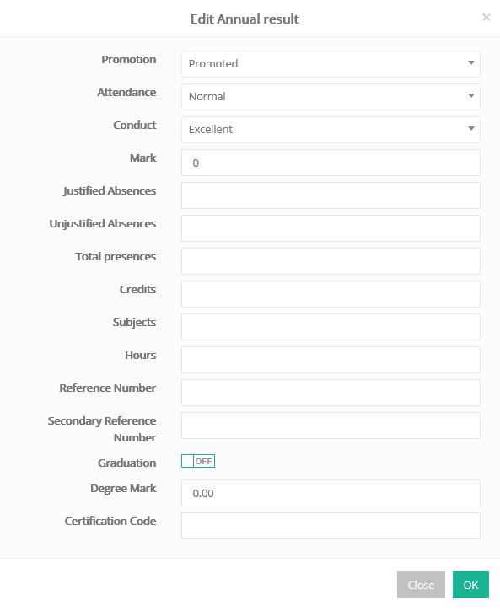
Task: Select the Certification Code field
Action: tap(331, 526)
